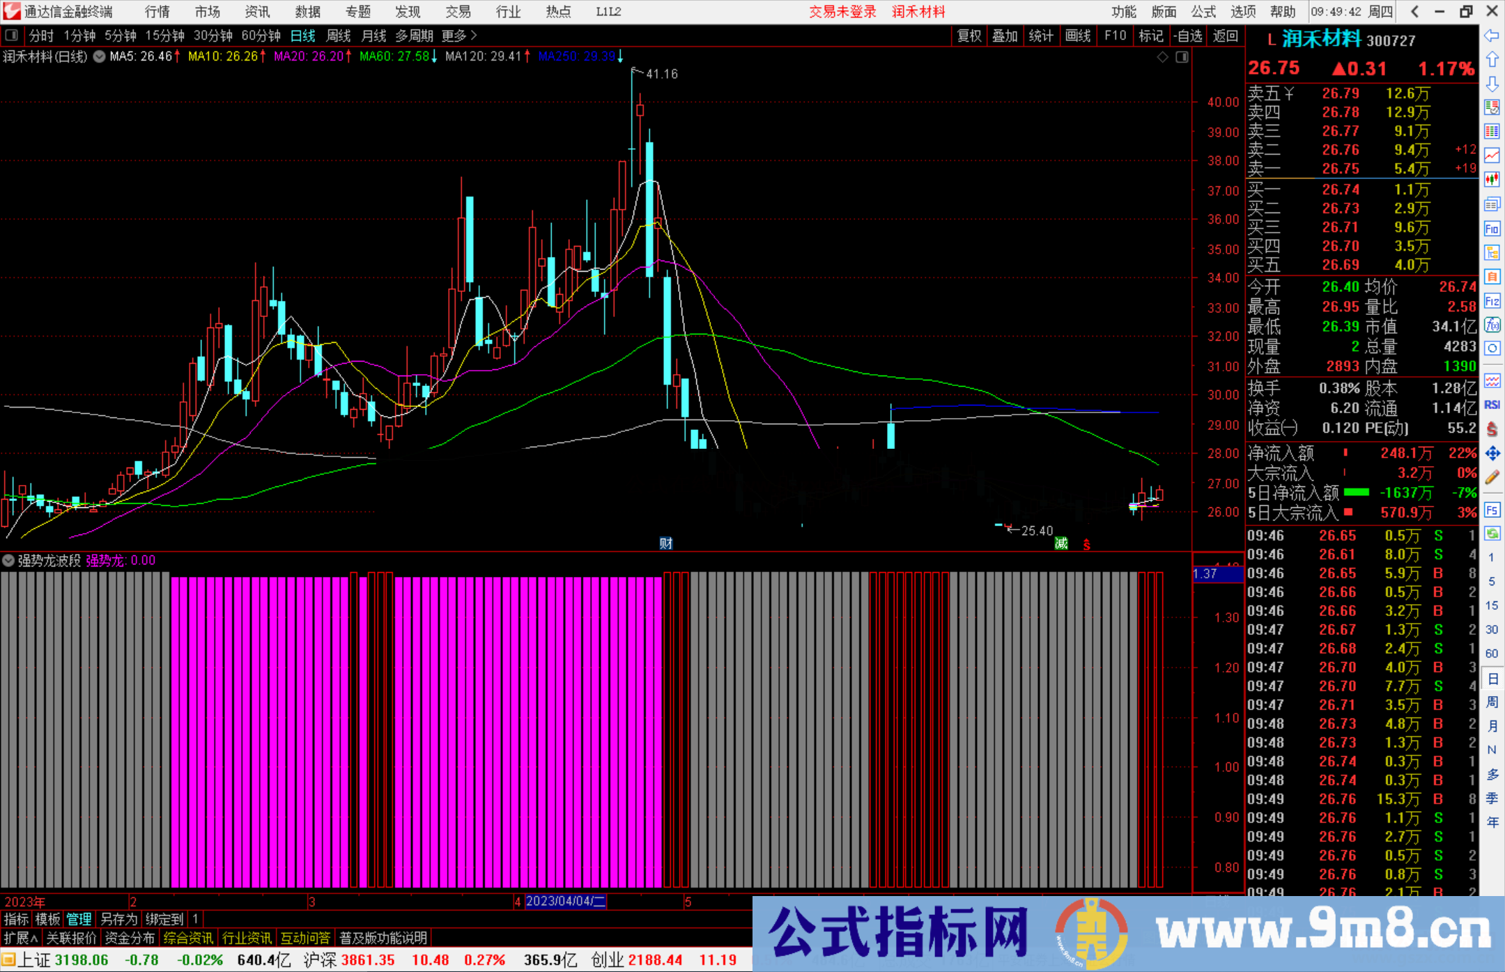Click the 叠加 overlay button

coord(1005,36)
